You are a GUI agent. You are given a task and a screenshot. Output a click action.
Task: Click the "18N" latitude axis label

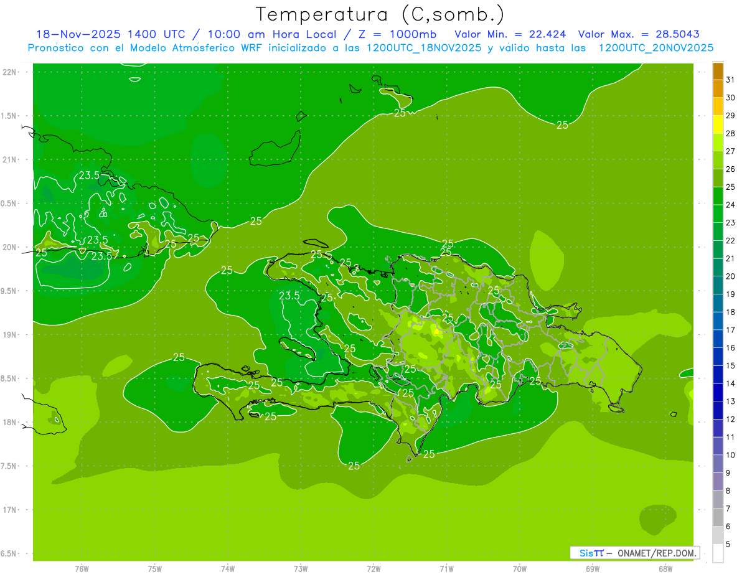pyautogui.click(x=9, y=423)
